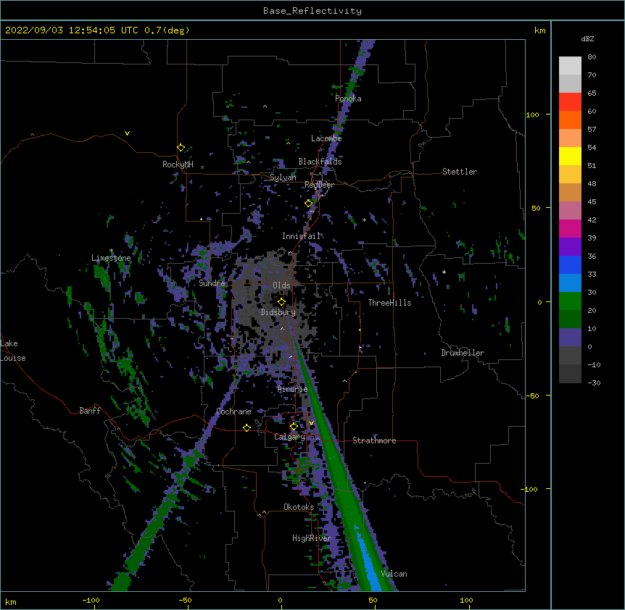Click the yellow radar site marker near Didsbury

[281, 301]
